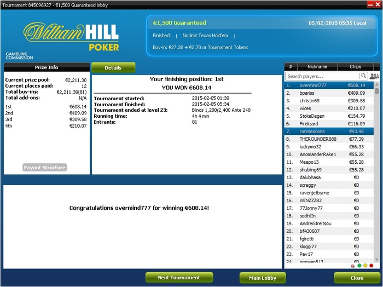Screen dimensions: 383x287
Task: Click the scroll-down arrow of player list
Action: (x=376, y=260)
